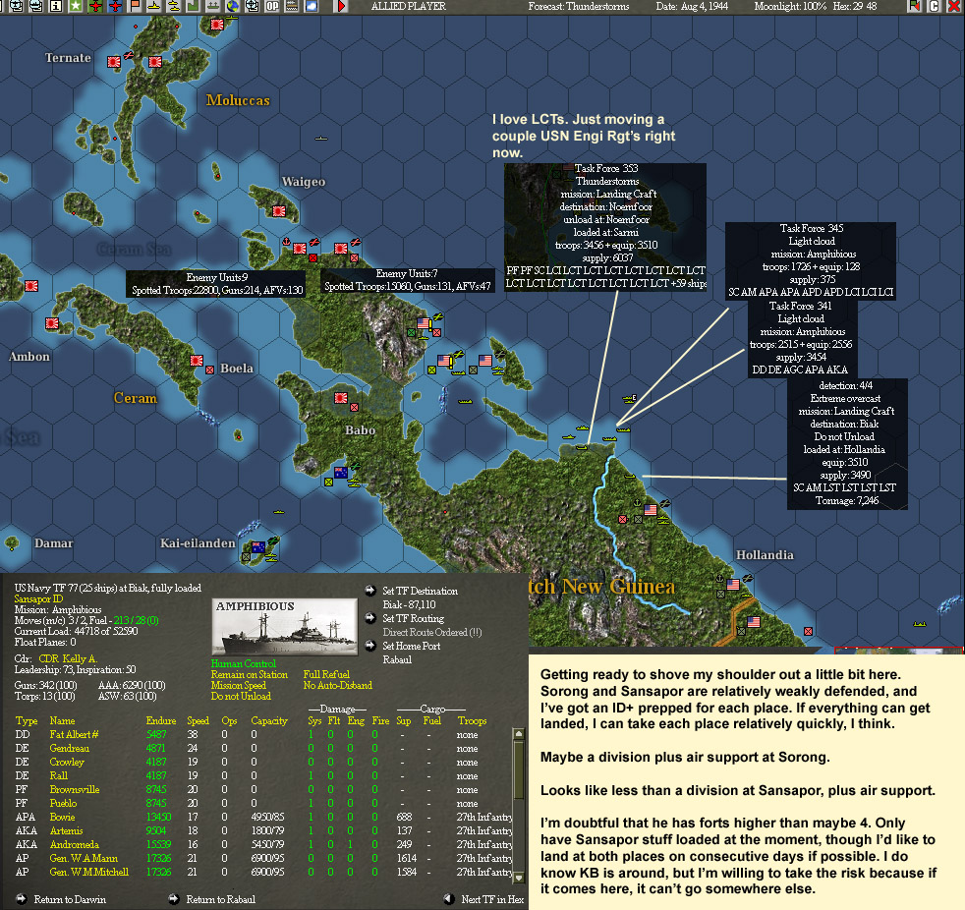965x910 pixels.
Task: Open ship Gen. W A Mann
Action: coord(84,858)
